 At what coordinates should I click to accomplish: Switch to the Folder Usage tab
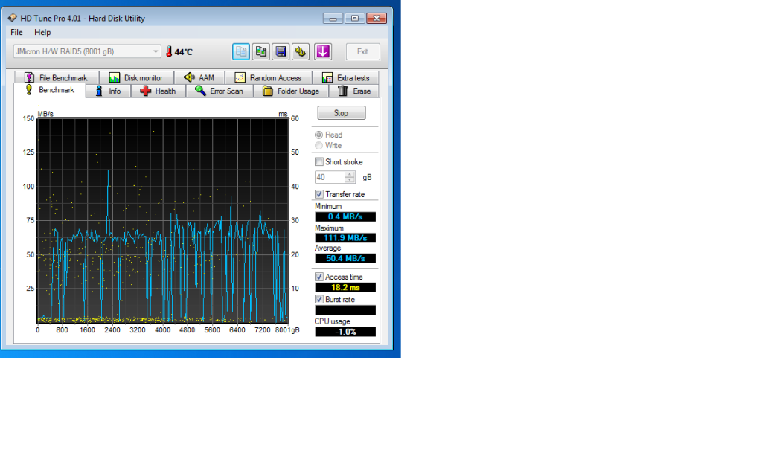tap(291, 91)
